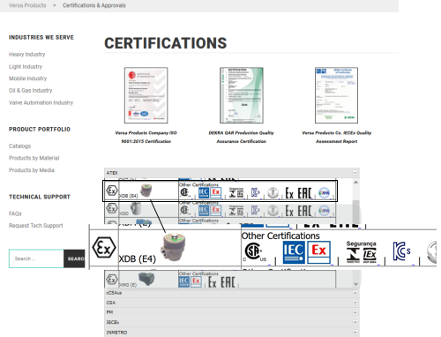Click the XDB (E4) product image in list
Image resolution: width=441 pixels, height=337 pixels.
[x=146, y=191]
